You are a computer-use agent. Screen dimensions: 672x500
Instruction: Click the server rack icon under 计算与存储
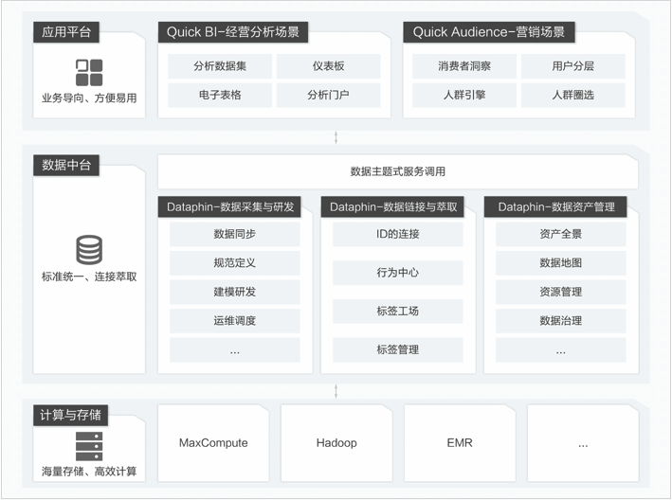(x=89, y=446)
